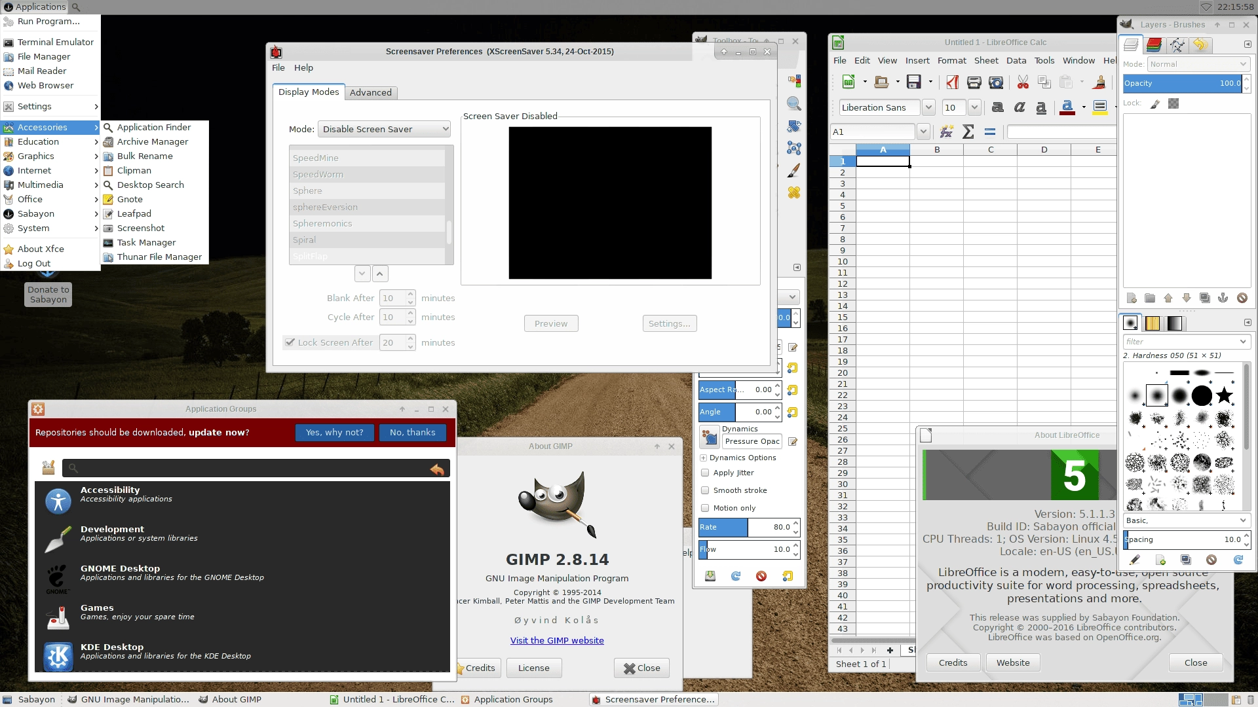Click the back arrow in Application Groups search

point(437,469)
